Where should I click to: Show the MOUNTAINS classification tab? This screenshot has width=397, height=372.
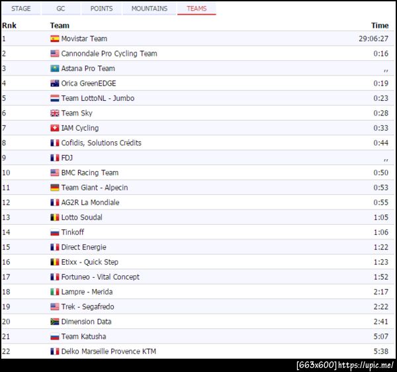(150, 9)
